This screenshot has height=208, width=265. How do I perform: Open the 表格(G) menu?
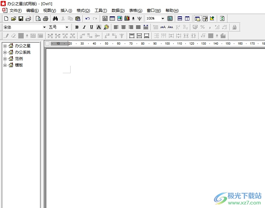pyautogui.click(x=135, y=11)
